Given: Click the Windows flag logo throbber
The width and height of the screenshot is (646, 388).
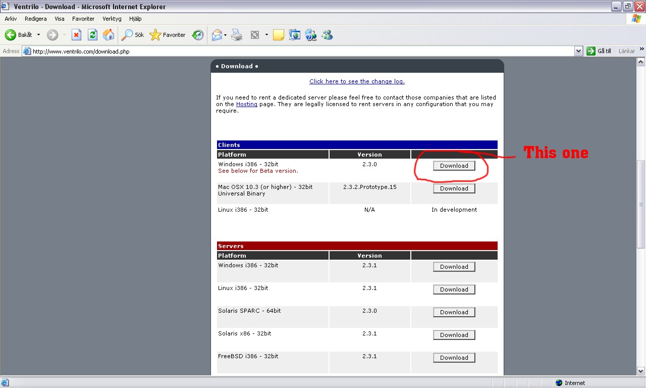Looking at the screenshot, I should pos(636,19).
